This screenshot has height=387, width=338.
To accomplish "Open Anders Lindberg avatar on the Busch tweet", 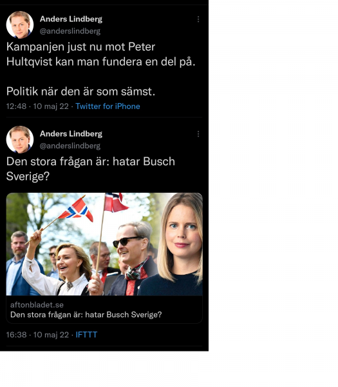I will 20,139.
